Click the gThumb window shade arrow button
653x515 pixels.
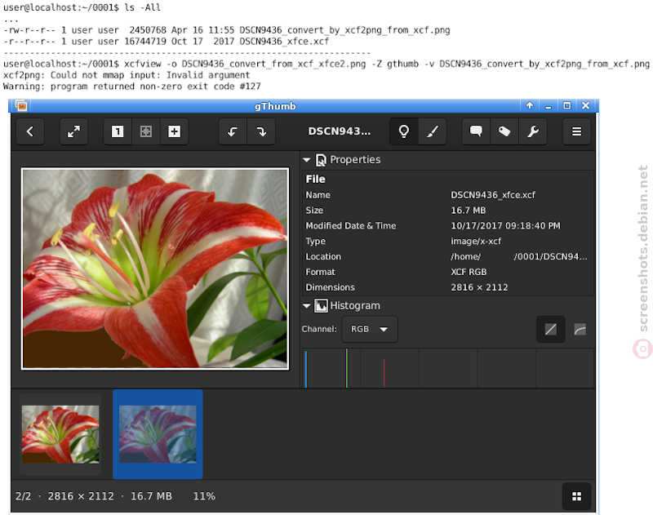[529, 105]
